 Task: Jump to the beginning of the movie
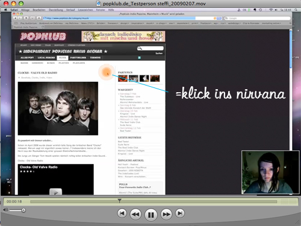click(x=122, y=213)
